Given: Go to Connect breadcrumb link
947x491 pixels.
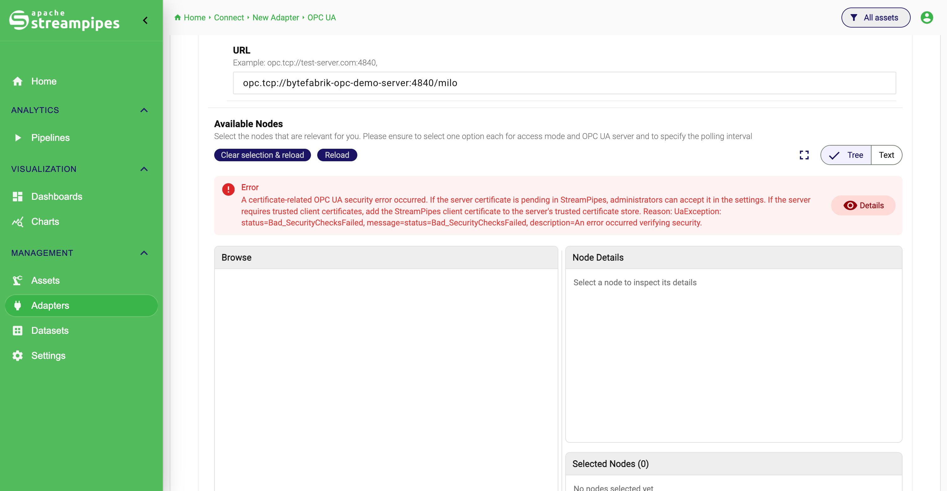Looking at the screenshot, I should click(x=229, y=18).
